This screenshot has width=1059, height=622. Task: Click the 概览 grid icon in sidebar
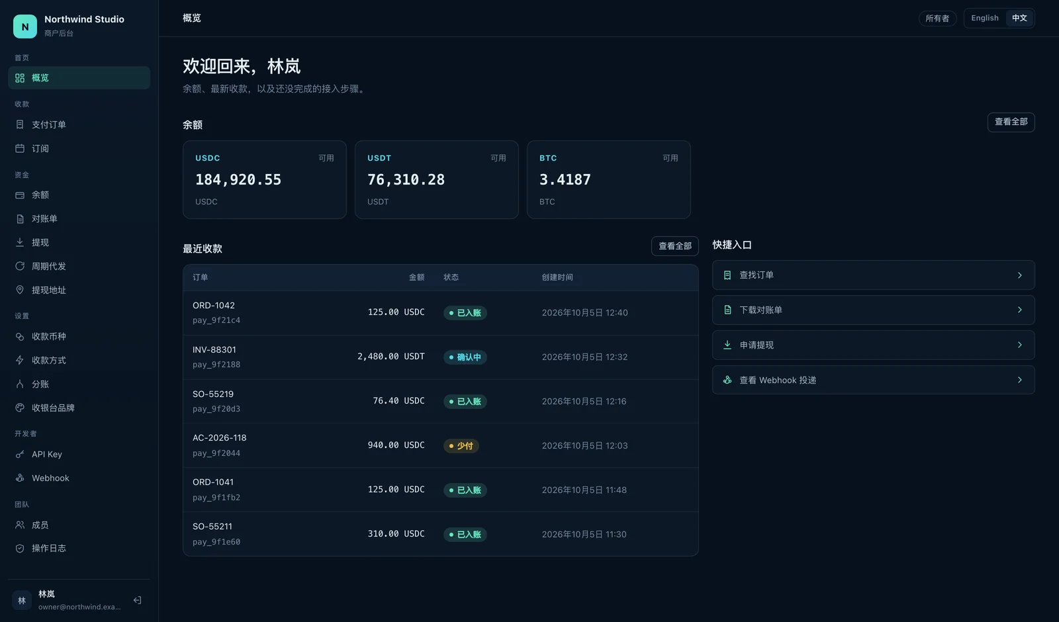(20, 78)
